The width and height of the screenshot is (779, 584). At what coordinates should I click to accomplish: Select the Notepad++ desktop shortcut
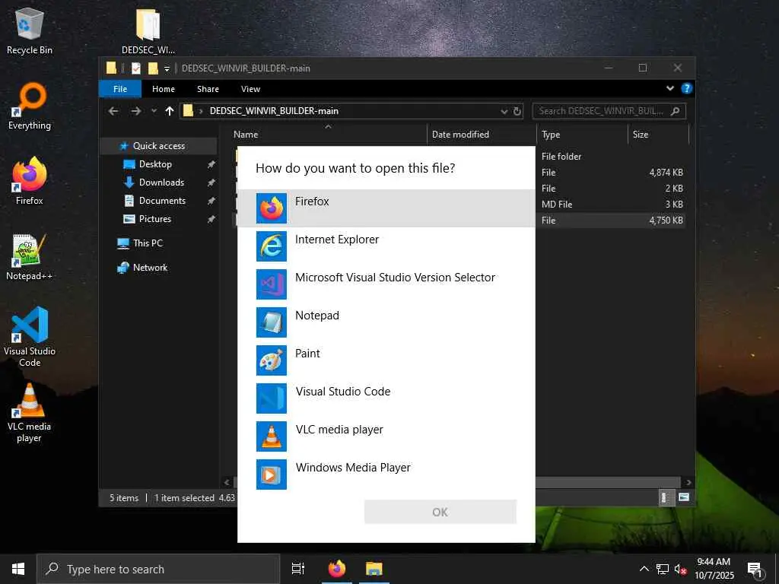coord(30,257)
